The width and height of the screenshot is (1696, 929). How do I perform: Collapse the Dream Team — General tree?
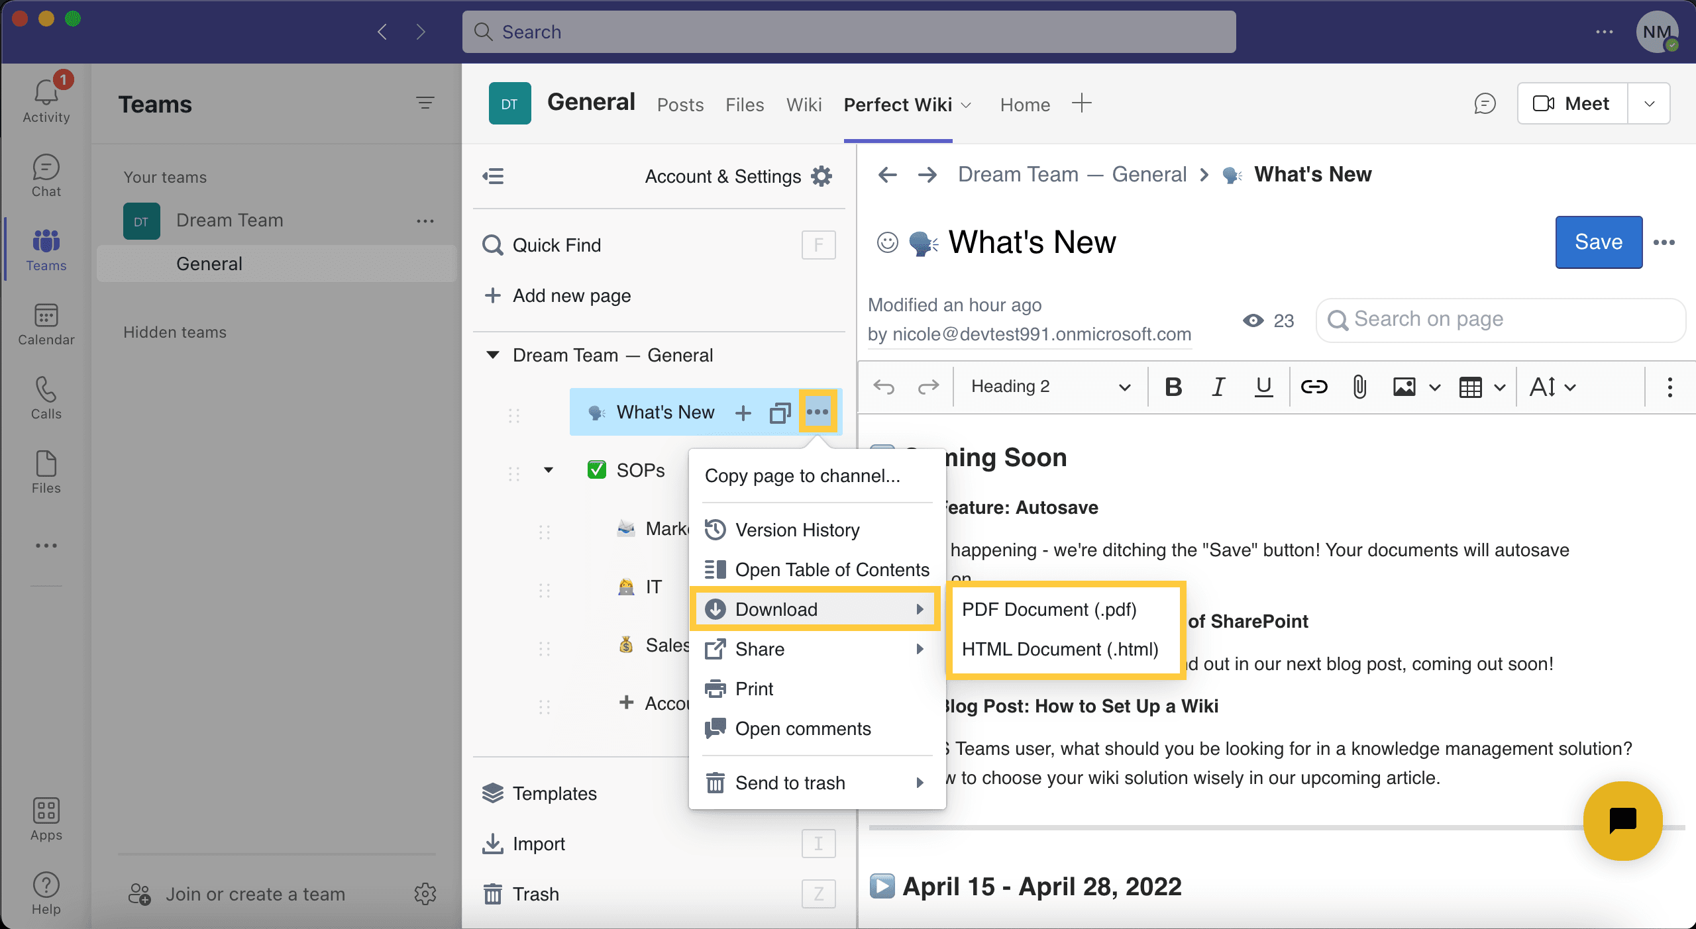tap(493, 355)
